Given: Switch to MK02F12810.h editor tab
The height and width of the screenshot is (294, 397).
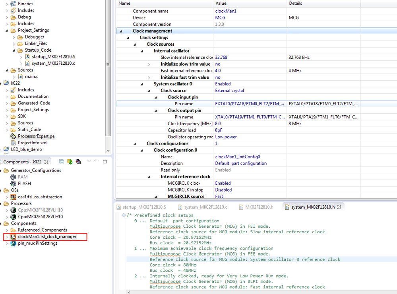Looking at the screenshot, I should coord(256,207).
